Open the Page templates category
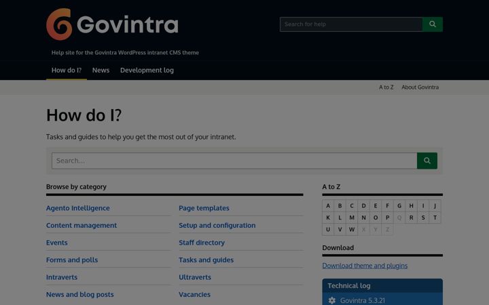 click(204, 208)
